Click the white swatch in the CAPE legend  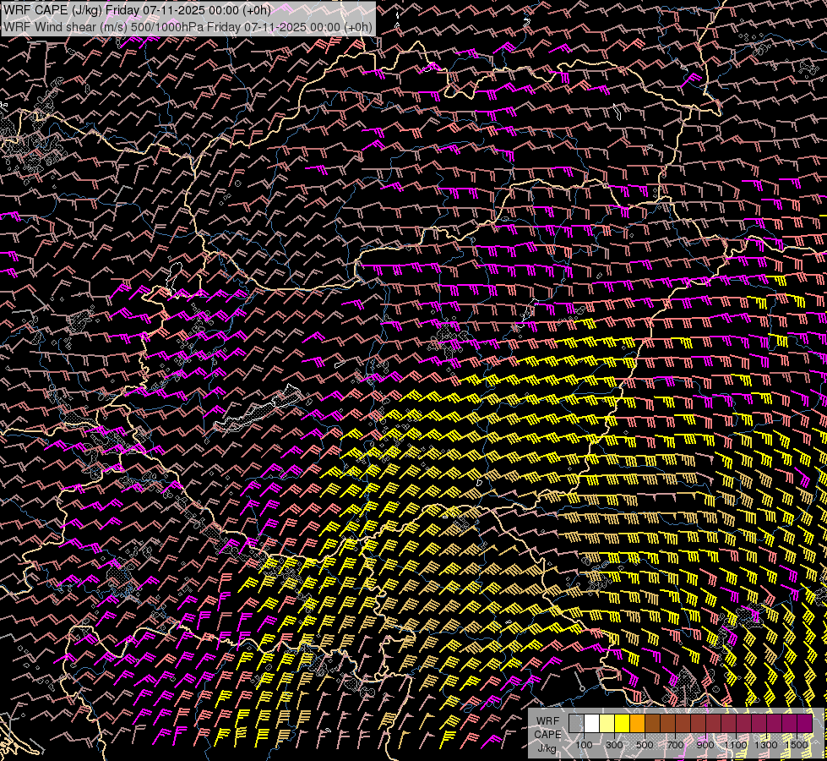click(591, 724)
